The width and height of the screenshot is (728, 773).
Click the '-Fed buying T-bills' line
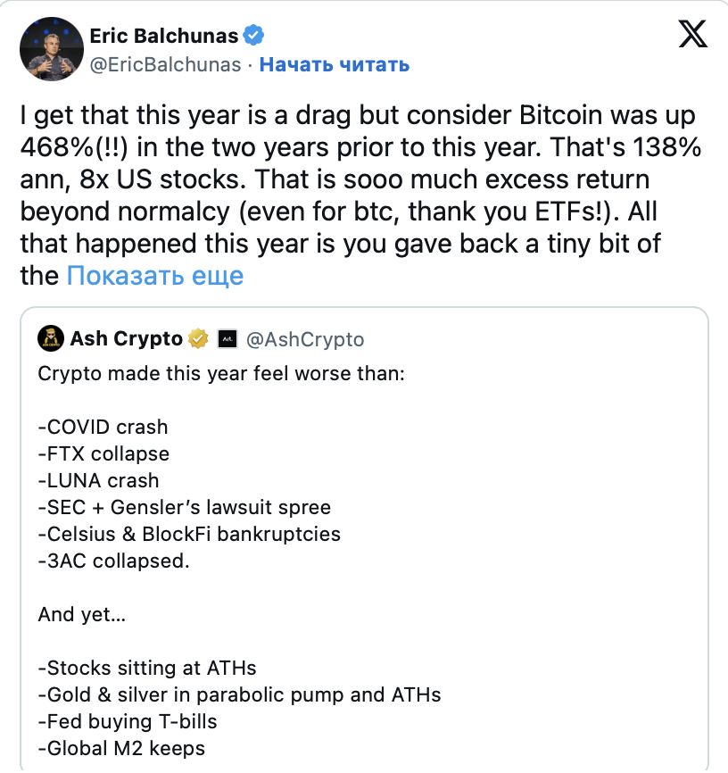(x=128, y=721)
